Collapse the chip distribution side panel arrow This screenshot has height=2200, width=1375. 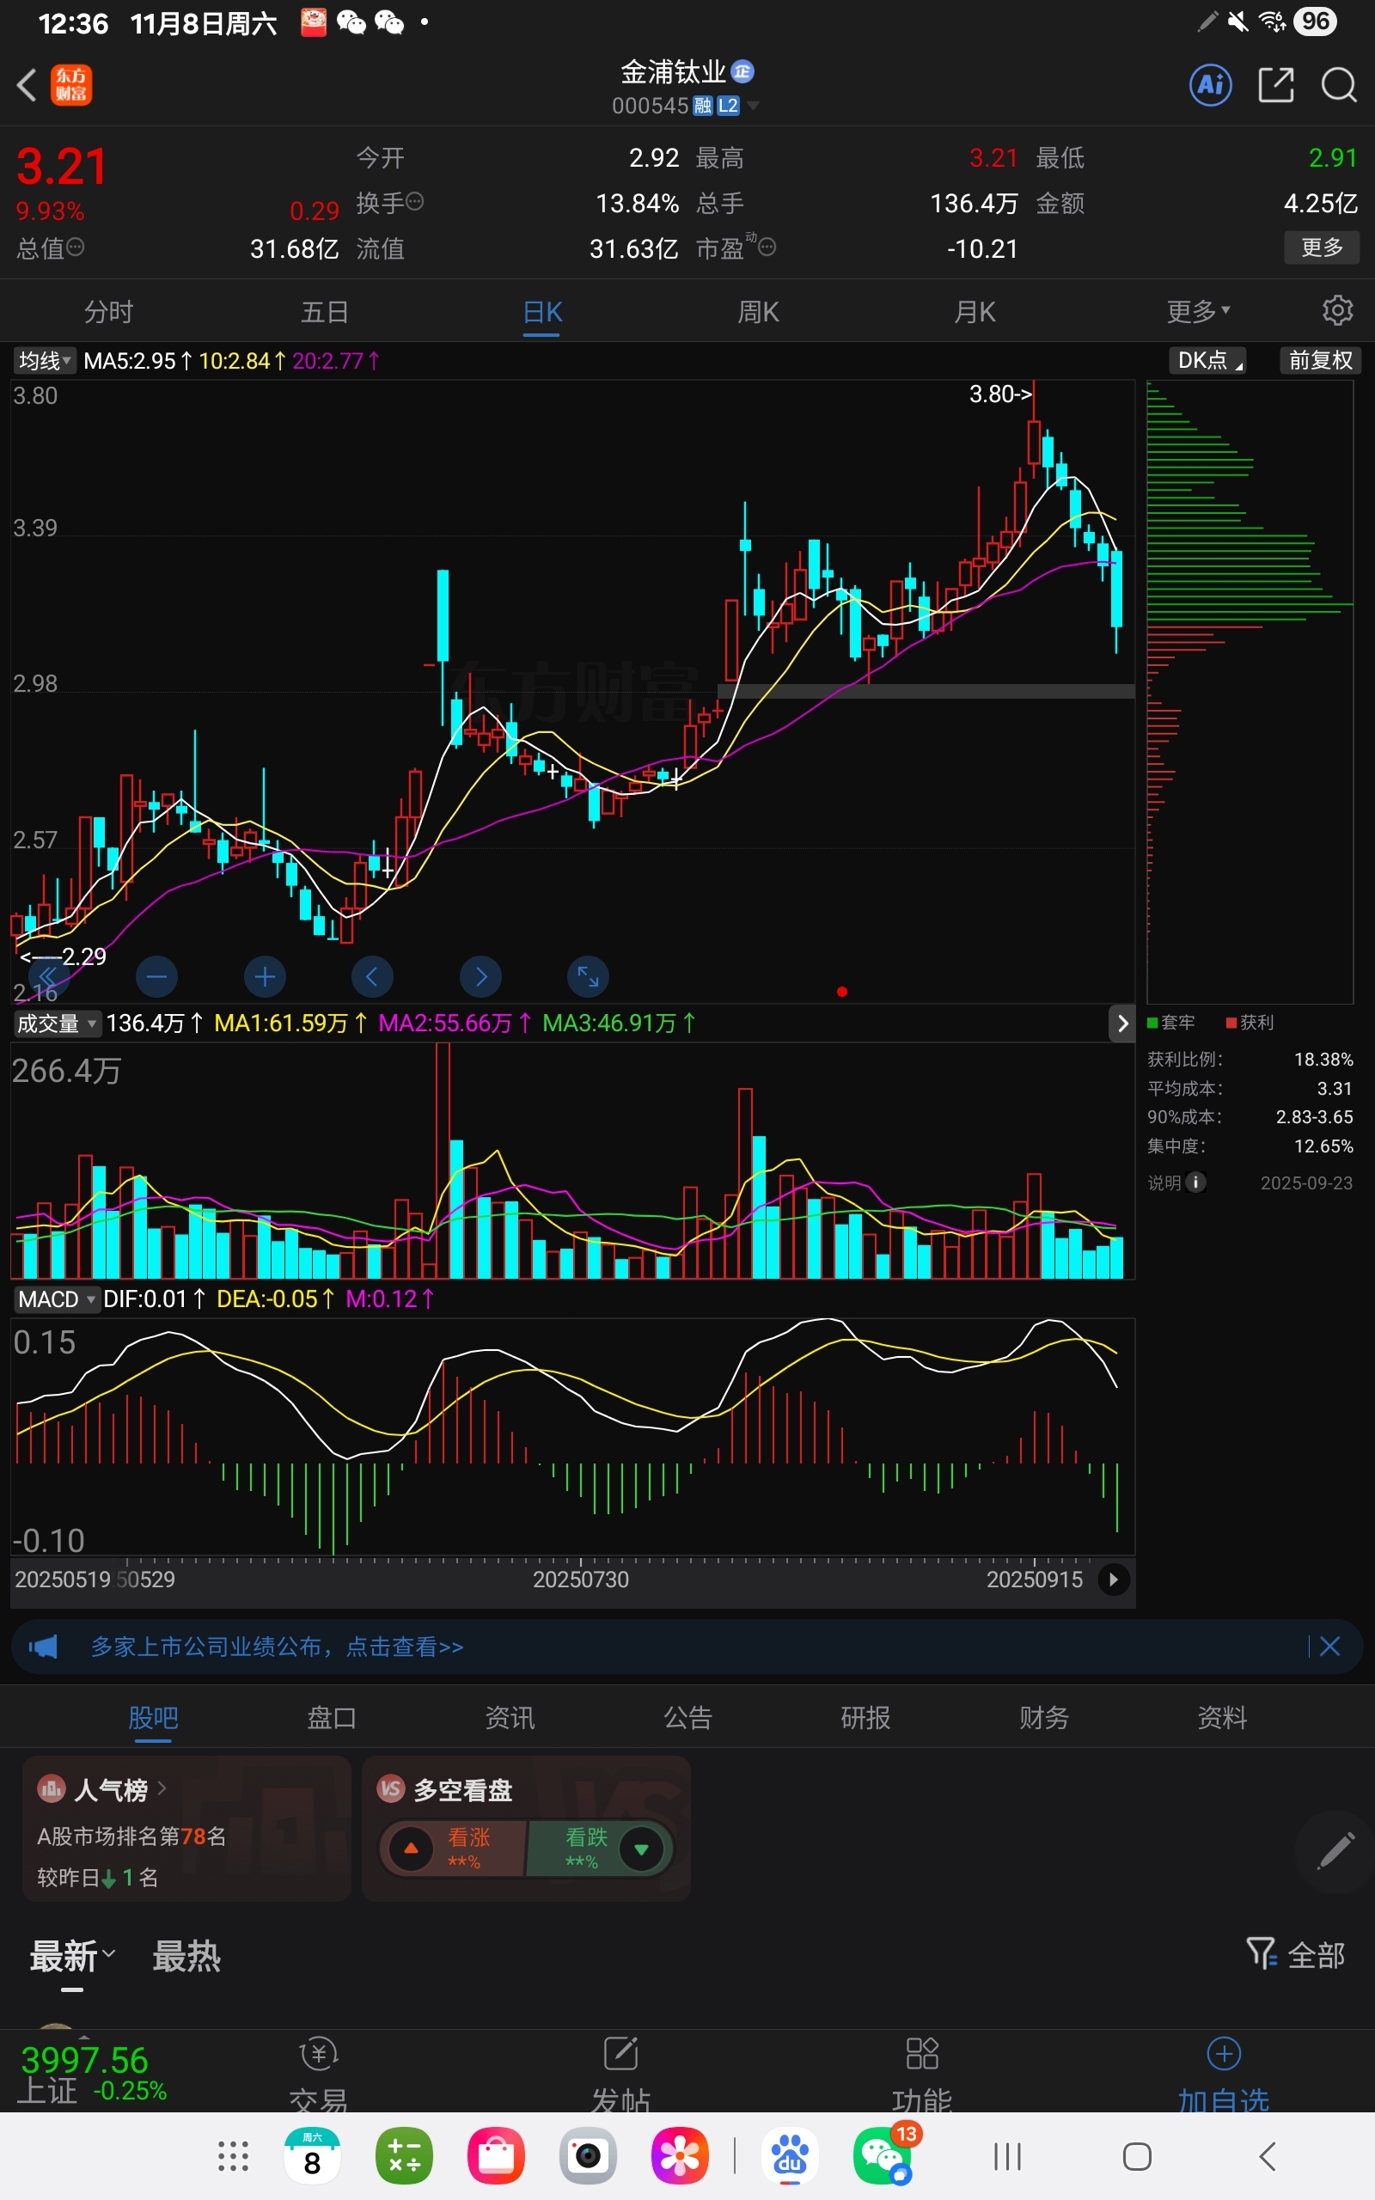(1122, 1024)
